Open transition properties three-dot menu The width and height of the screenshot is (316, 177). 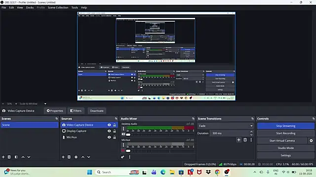(251, 140)
